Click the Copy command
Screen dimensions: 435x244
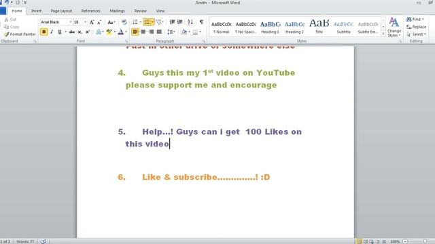click(12, 27)
